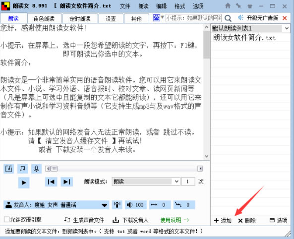The height and width of the screenshot is (239, 294).
Task: Toggle the 允许双语引擎 checkbox
Action: tap(7, 220)
